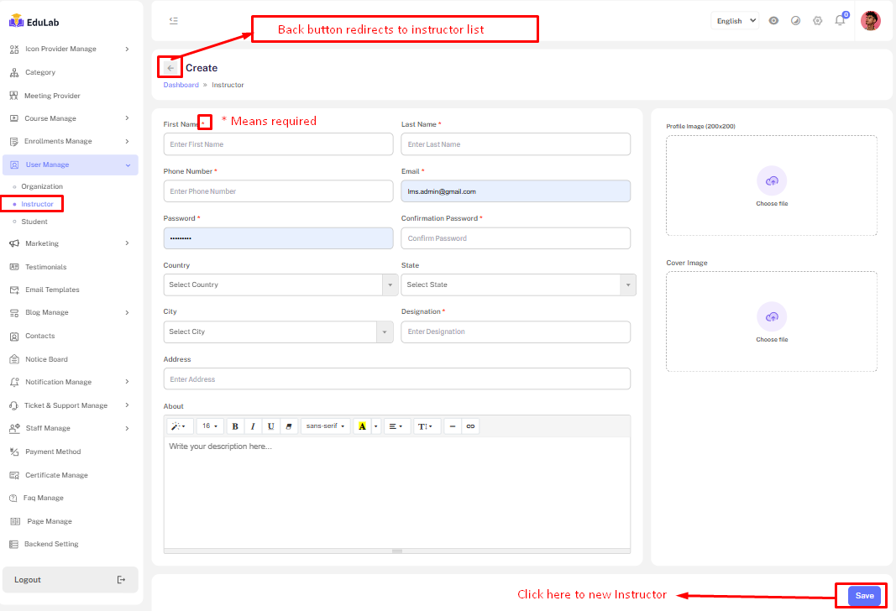The image size is (896, 611).
Task: Open the notifications bell
Action: click(x=840, y=20)
